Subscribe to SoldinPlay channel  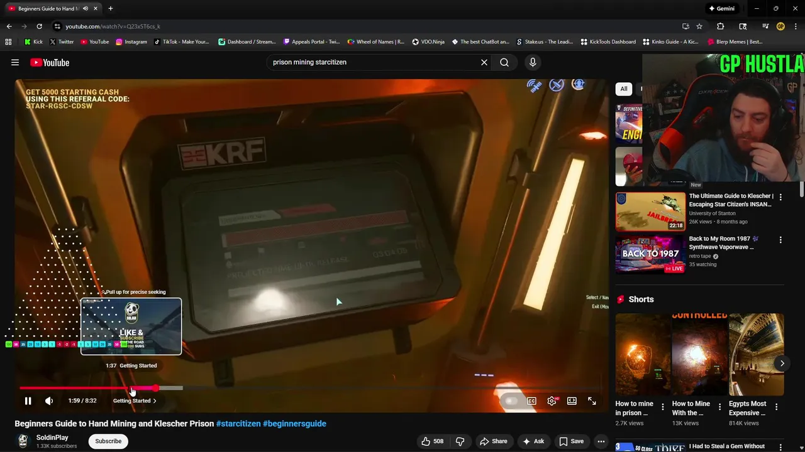[108, 441]
